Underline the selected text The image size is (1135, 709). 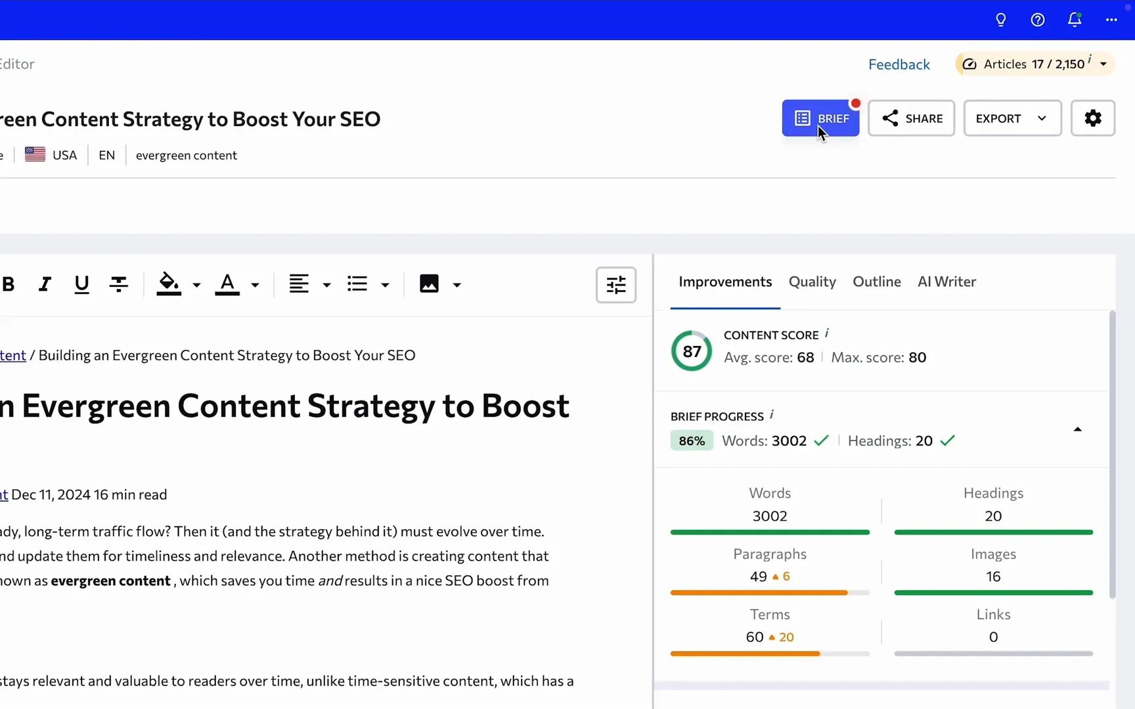point(81,284)
